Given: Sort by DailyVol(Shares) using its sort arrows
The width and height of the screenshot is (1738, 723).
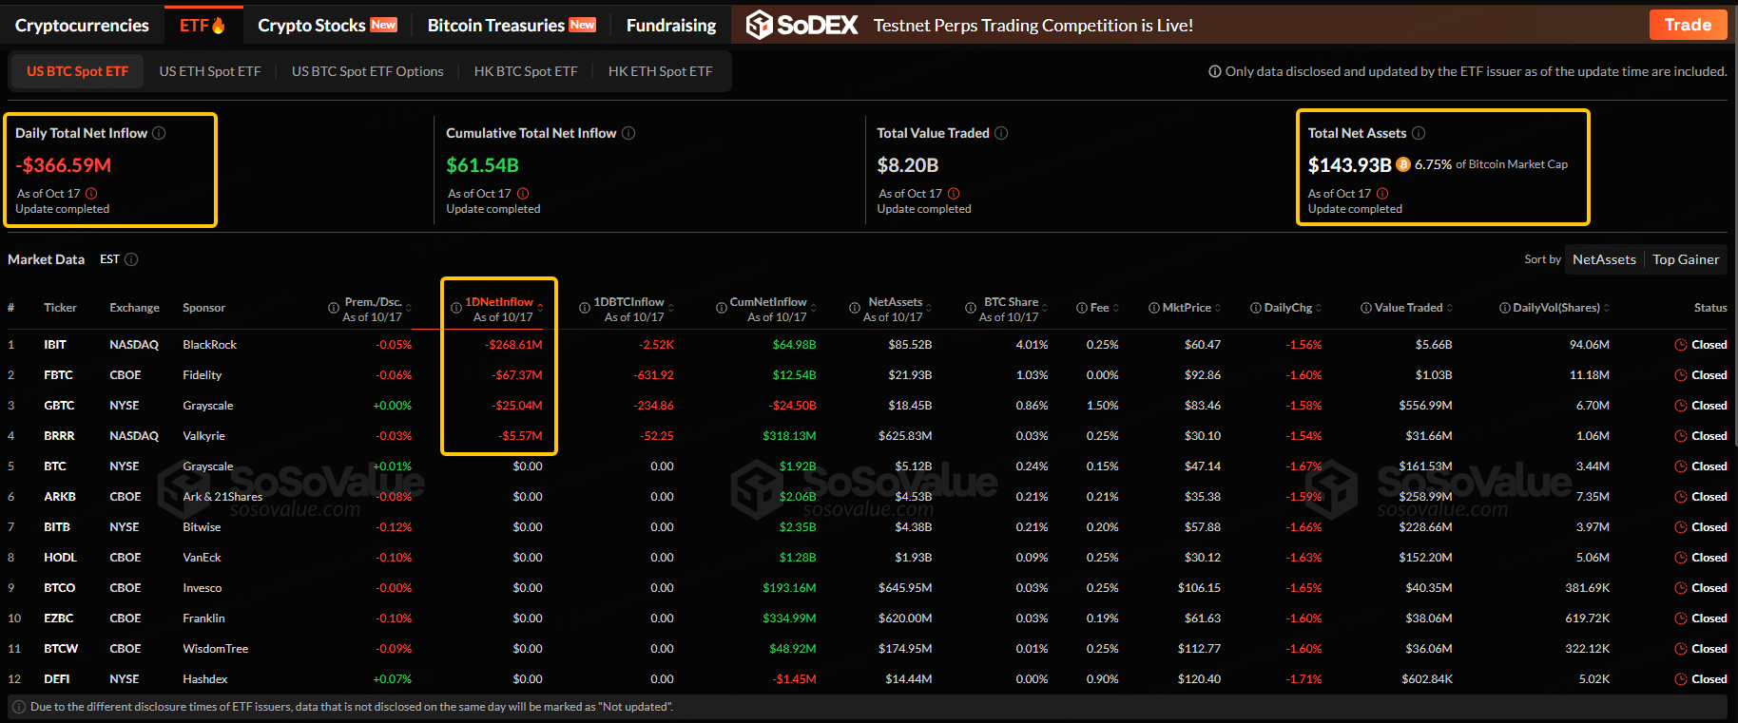Looking at the screenshot, I should [1607, 308].
